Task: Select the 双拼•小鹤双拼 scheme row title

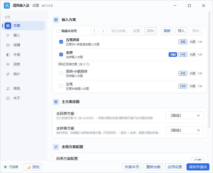Action: (77, 72)
